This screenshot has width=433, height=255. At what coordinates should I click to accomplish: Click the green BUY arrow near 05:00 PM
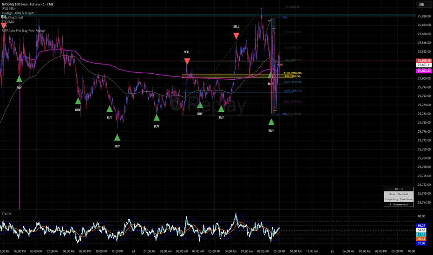19,79
